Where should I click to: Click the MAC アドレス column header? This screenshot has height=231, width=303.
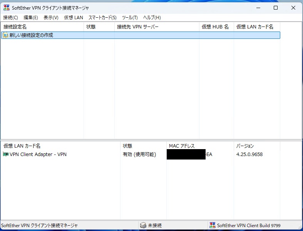pos(182,146)
